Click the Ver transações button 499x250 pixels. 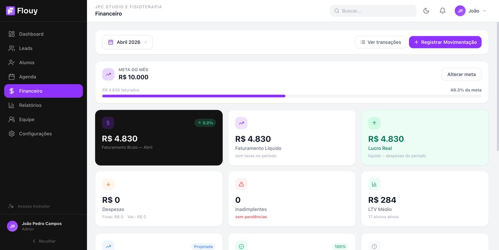380,42
